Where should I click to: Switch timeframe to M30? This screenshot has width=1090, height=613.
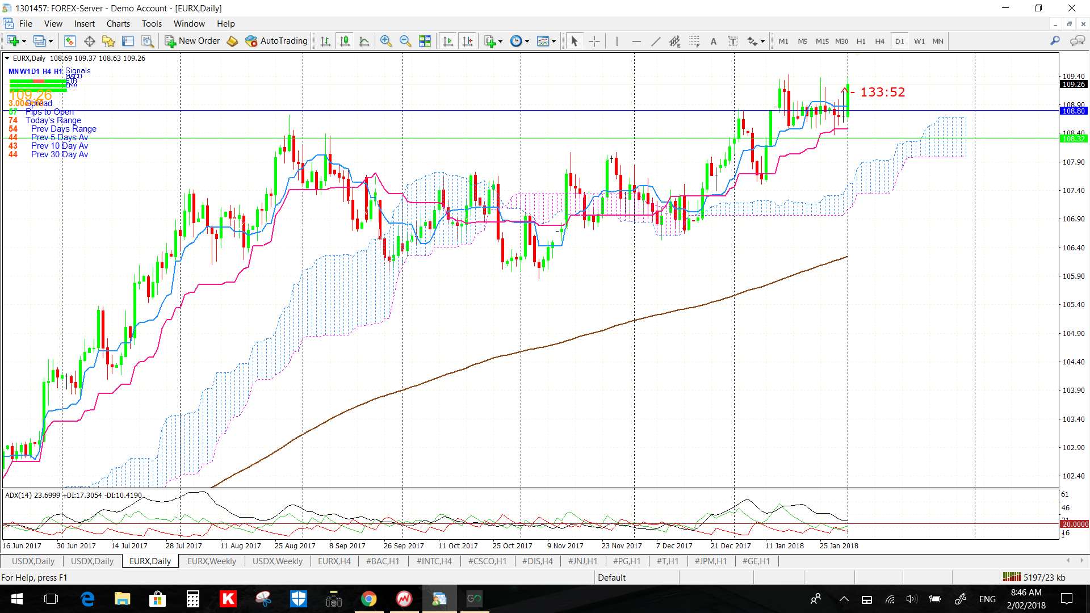[841, 41]
